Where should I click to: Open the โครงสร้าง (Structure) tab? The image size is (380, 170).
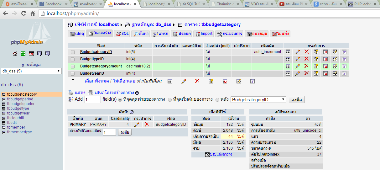pos(100,33)
